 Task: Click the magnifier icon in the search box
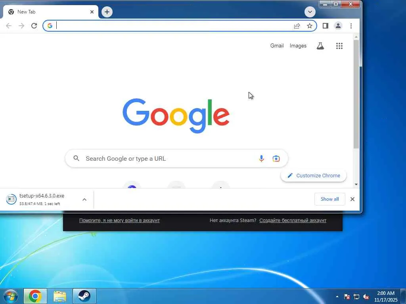tap(76, 158)
